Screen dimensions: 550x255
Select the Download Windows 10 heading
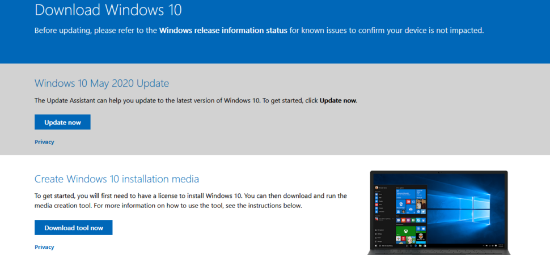click(108, 10)
